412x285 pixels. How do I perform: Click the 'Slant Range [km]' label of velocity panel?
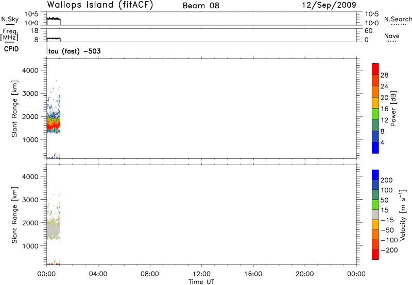[x=14, y=215]
